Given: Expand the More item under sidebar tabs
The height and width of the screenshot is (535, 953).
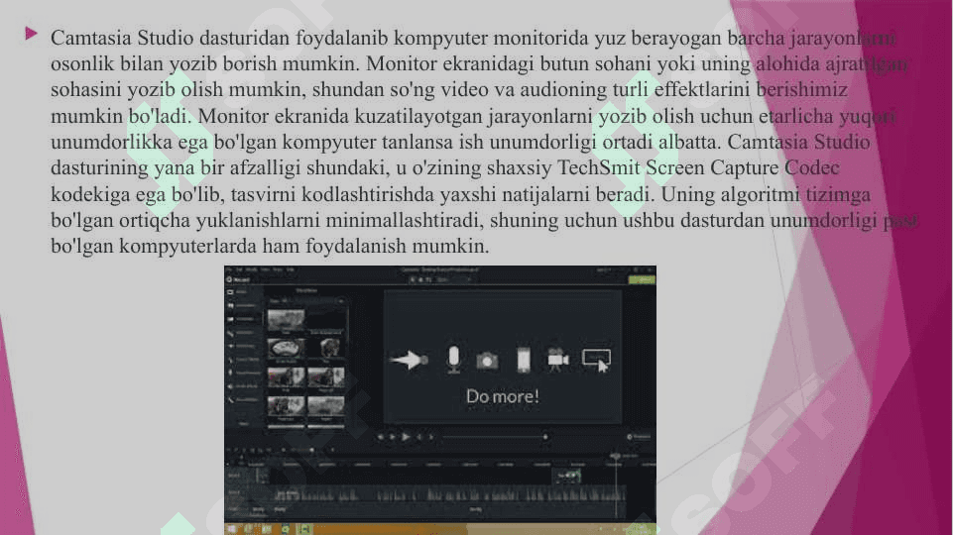Looking at the screenshot, I should pos(244,423).
